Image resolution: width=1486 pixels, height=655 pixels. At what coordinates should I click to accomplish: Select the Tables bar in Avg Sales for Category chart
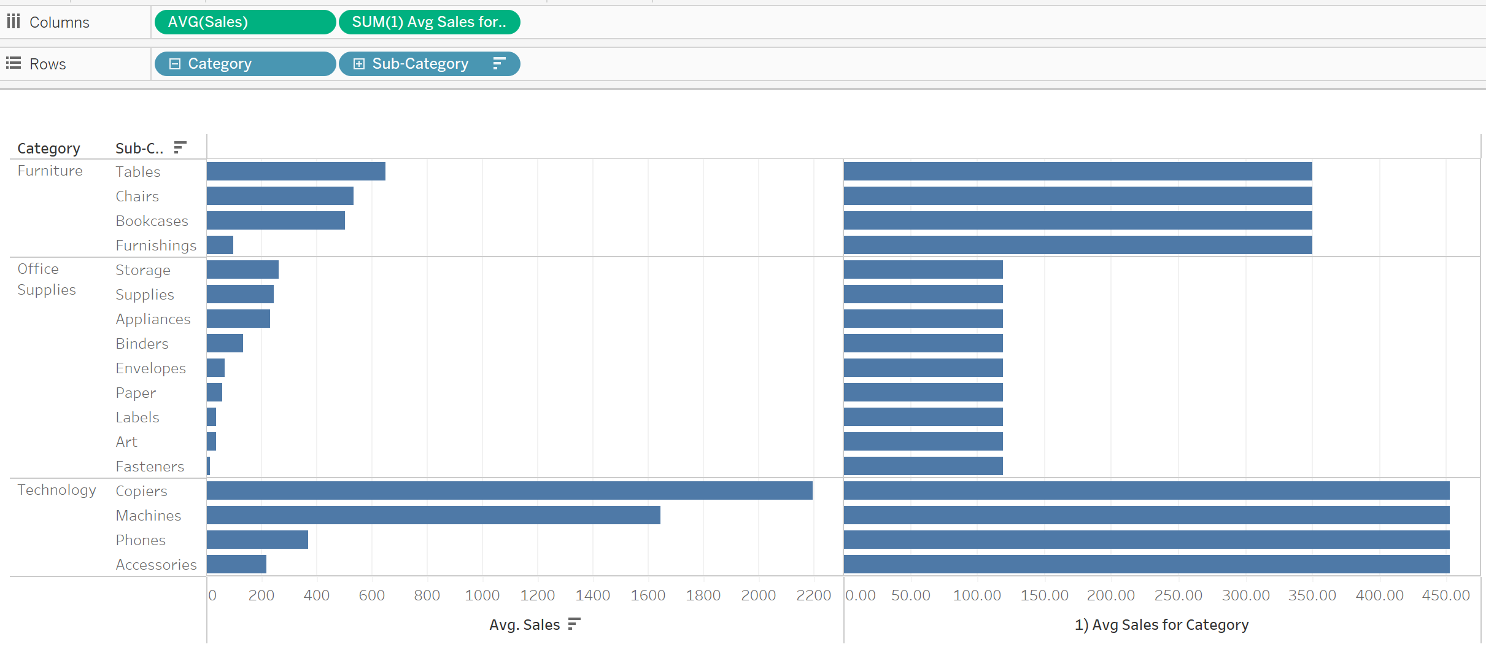click(1078, 171)
